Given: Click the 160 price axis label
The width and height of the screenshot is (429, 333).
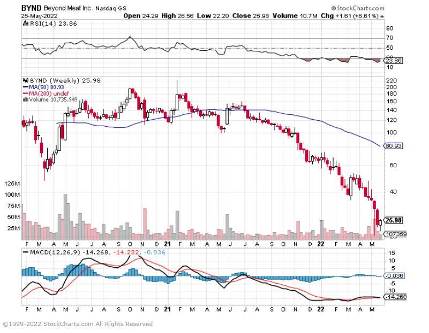Looking at the screenshot, I should point(392,101).
